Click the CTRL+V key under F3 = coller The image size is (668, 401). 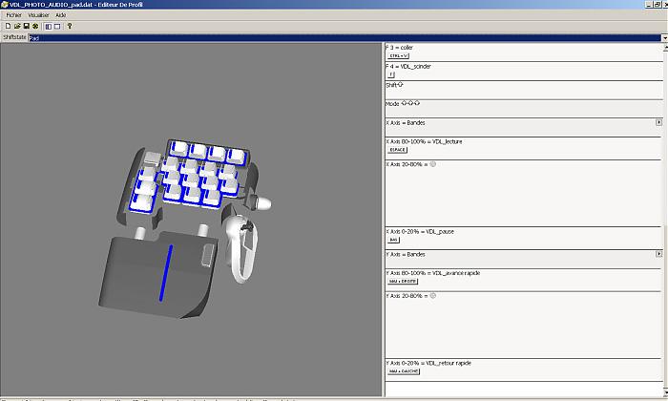pyautogui.click(x=398, y=56)
